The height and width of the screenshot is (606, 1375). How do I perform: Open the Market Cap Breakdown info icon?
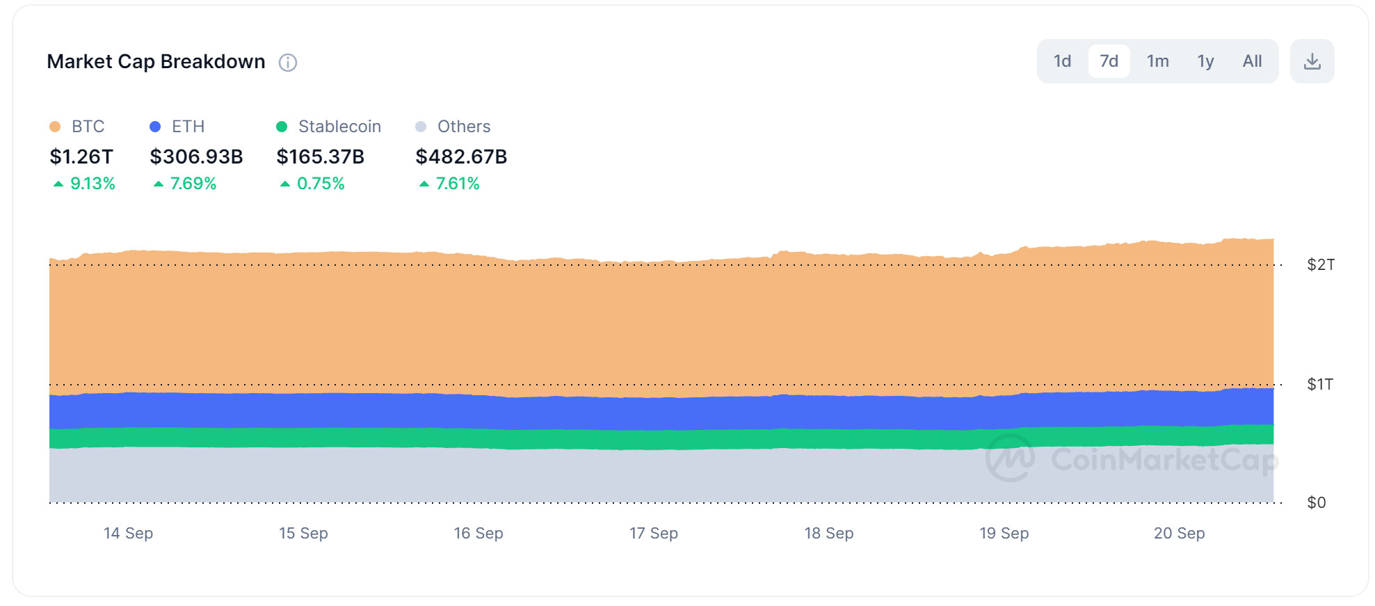click(288, 63)
